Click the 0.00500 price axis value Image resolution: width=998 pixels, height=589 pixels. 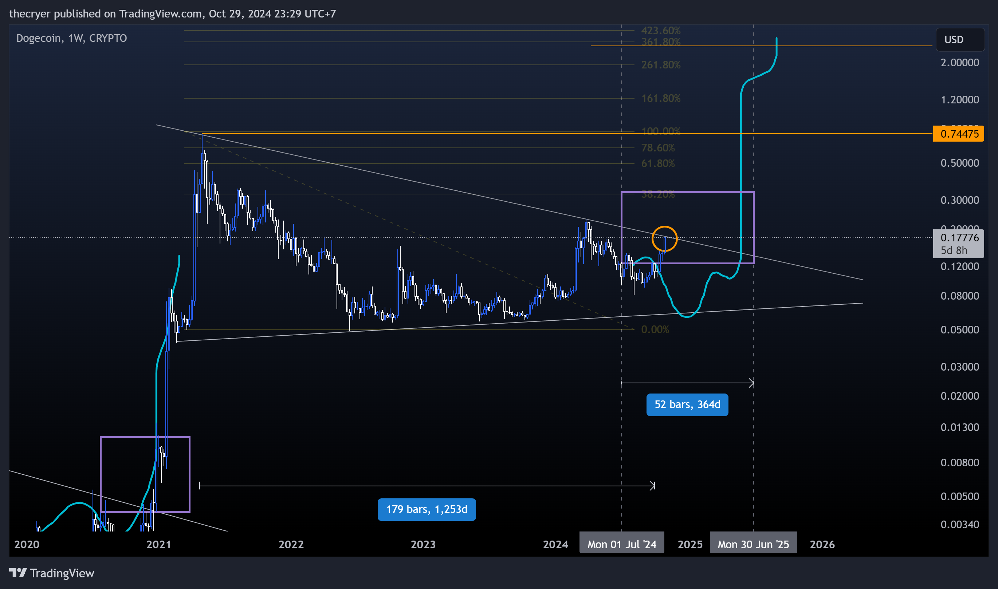click(959, 496)
